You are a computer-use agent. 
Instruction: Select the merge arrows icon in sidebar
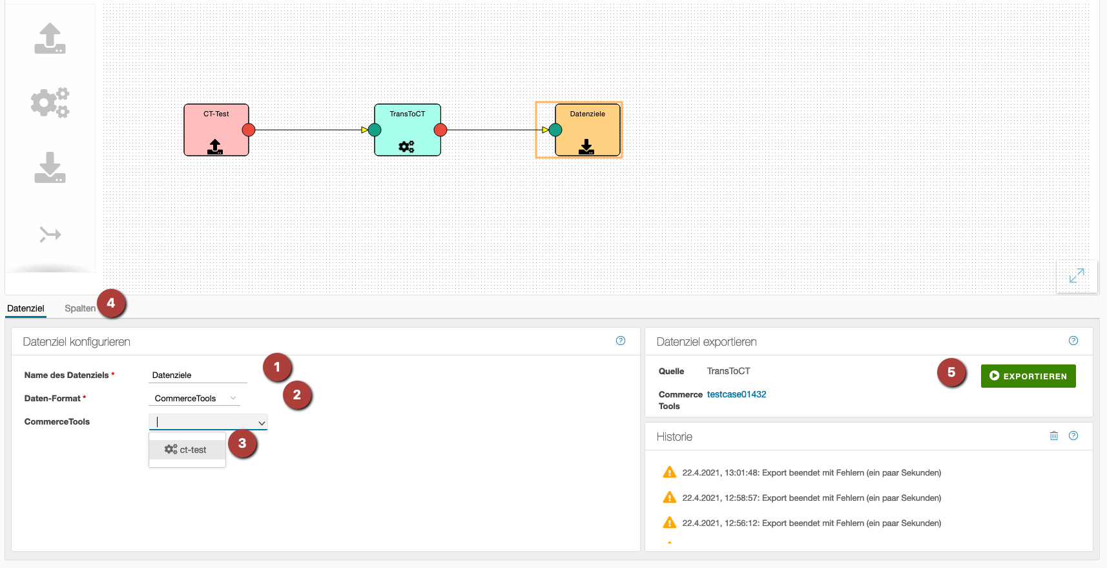pyautogui.click(x=50, y=234)
